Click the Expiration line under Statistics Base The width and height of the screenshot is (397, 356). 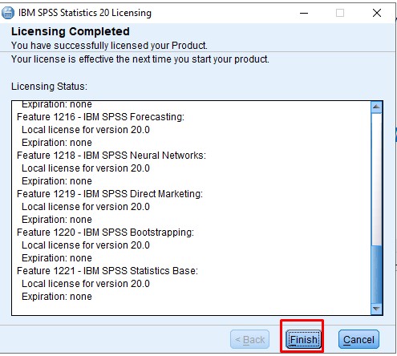tap(57, 297)
